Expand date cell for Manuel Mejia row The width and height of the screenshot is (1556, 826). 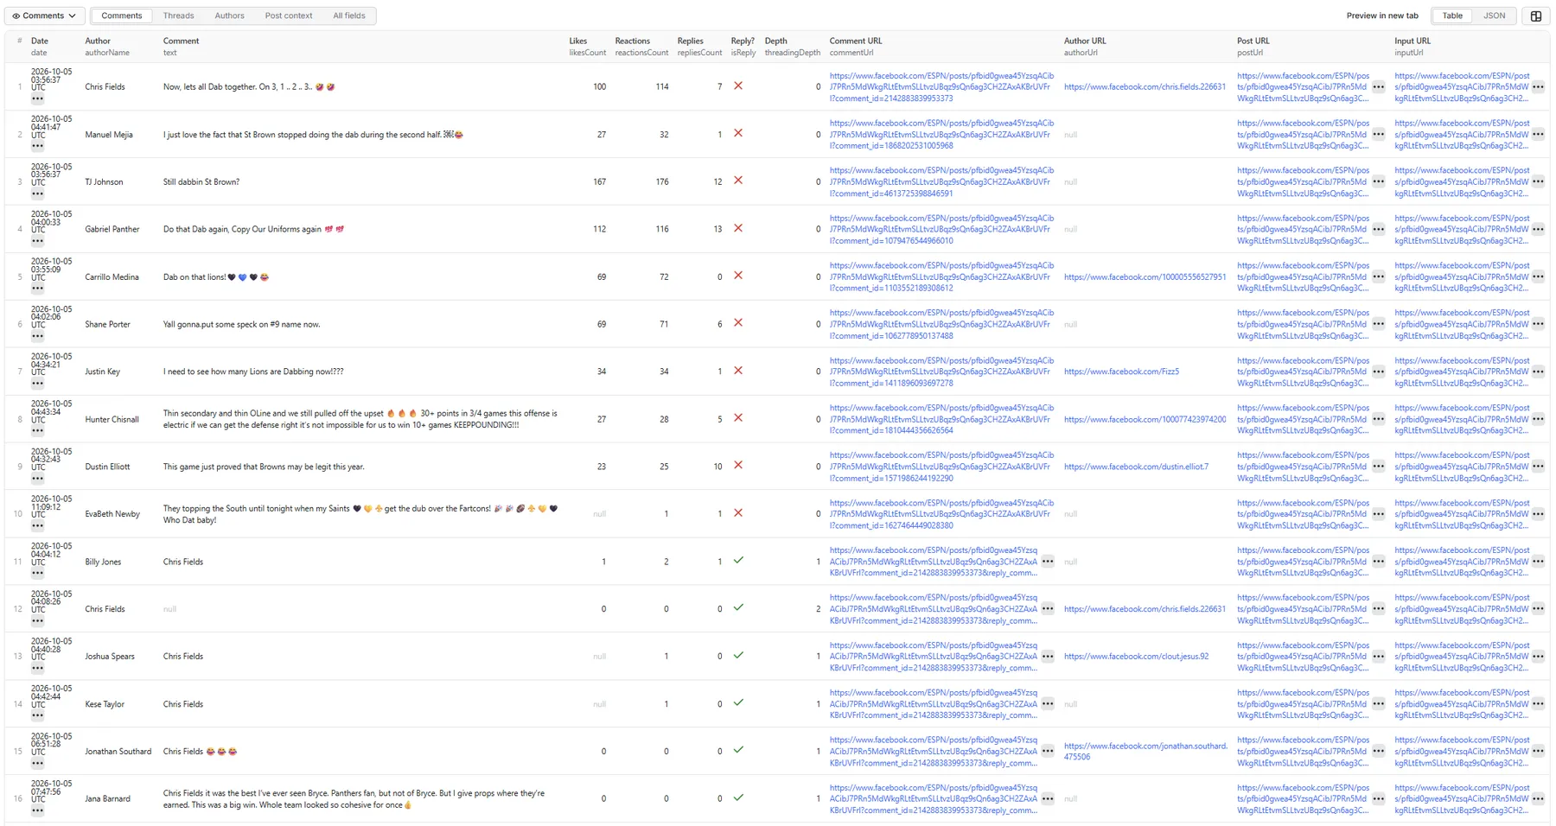(x=37, y=146)
